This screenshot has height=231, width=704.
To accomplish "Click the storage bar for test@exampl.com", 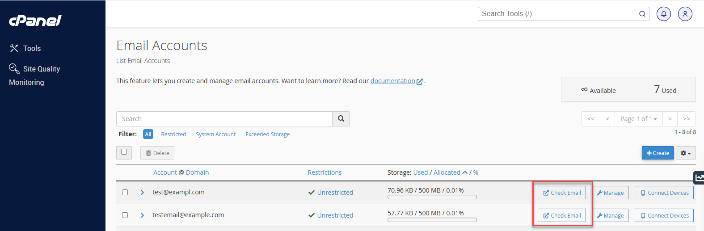I will [x=432, y=197].
